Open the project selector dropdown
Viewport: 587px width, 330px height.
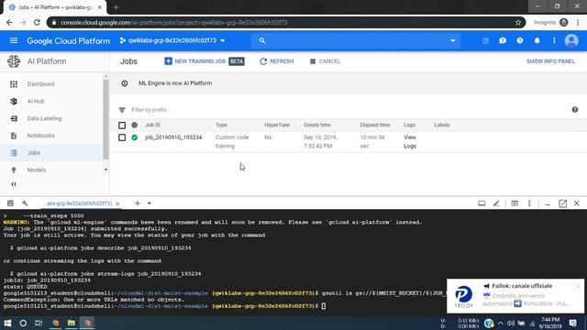point(172,40)
